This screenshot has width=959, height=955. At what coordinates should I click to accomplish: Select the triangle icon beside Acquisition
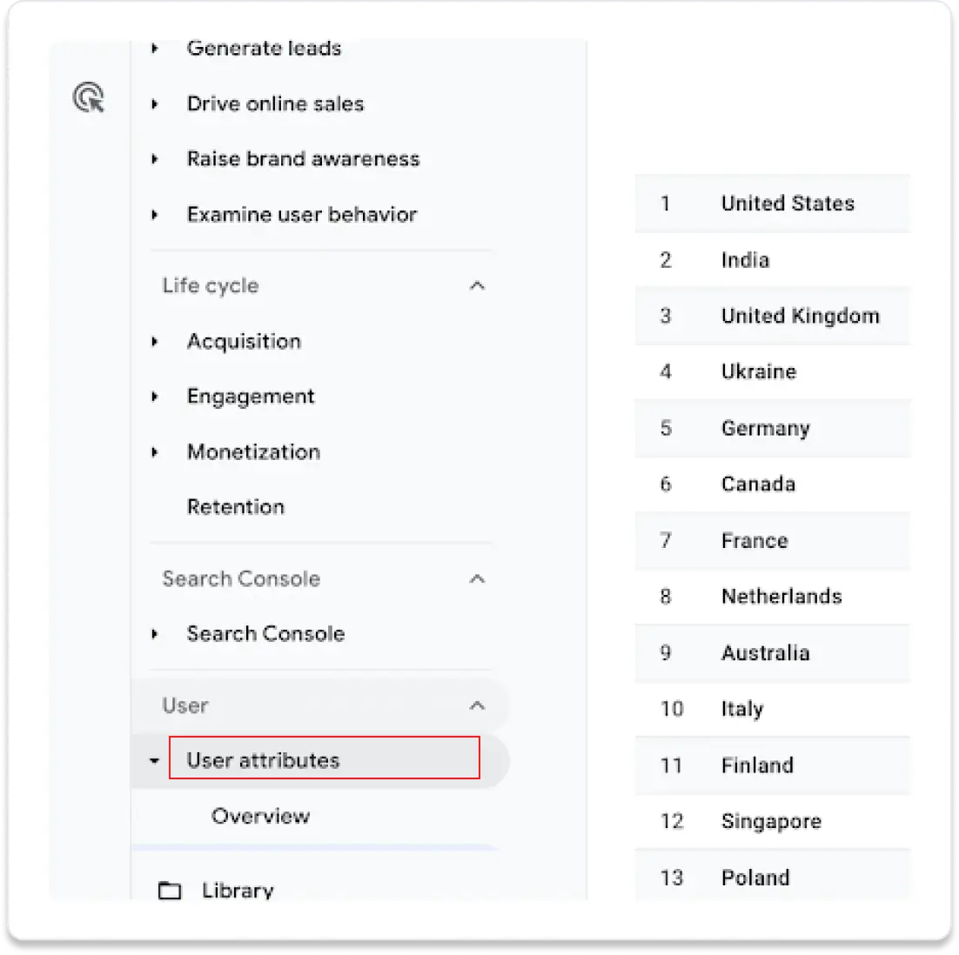(x=155, y=341)
